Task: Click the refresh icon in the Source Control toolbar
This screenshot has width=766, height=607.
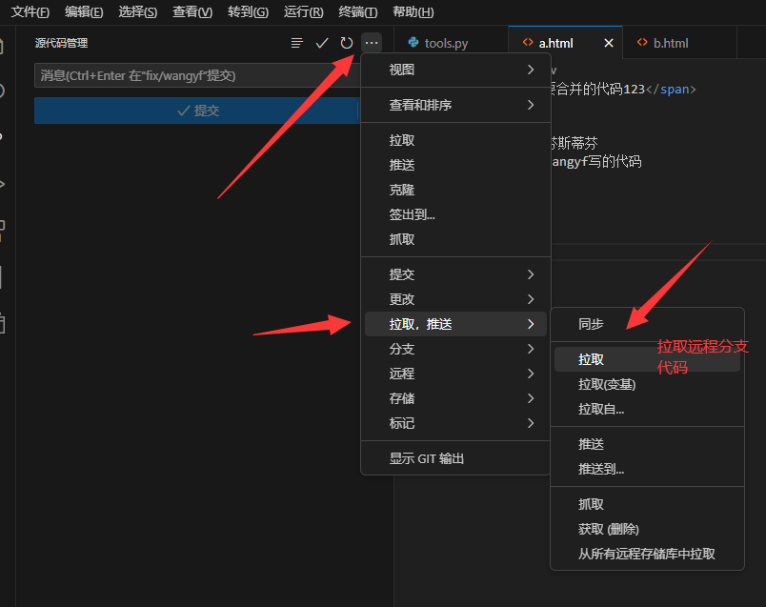Action: [x=347, y=43]
